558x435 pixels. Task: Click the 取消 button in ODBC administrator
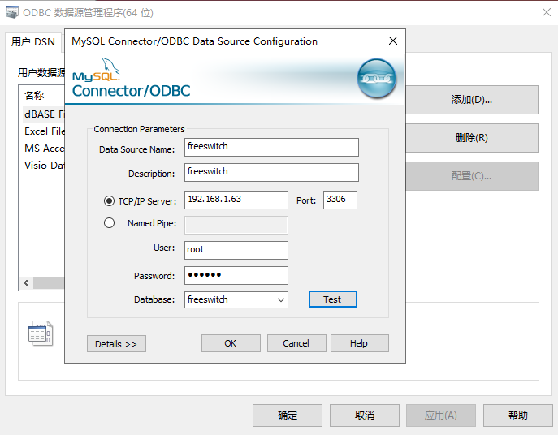coord(365,415)
